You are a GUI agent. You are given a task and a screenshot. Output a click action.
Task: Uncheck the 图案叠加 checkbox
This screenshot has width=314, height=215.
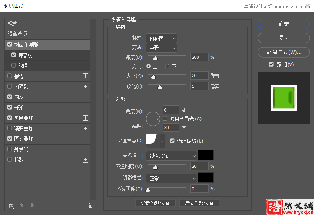tap(9, 139)
